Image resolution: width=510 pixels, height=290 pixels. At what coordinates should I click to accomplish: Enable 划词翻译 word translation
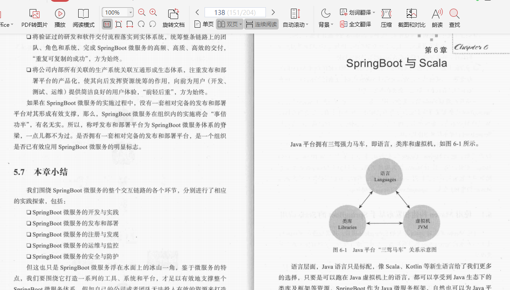pyautogui.click(x=355, y=12)
